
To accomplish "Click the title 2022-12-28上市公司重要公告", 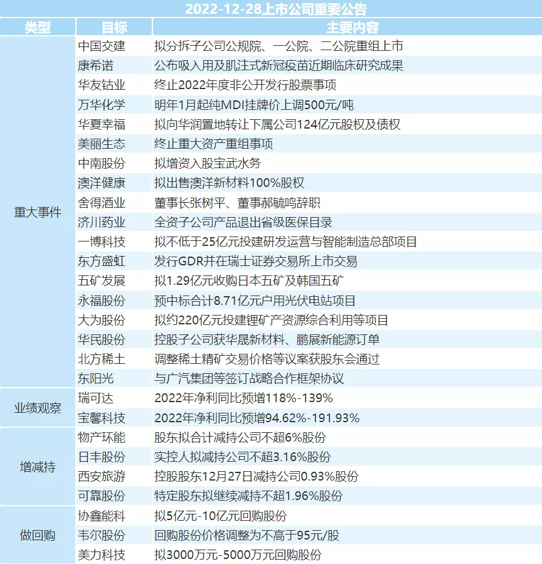I will click(276, 9).
